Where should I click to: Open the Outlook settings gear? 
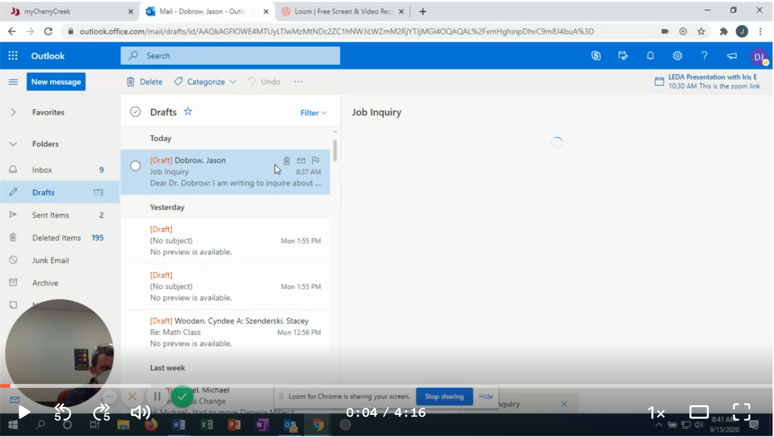click(678, 56)
